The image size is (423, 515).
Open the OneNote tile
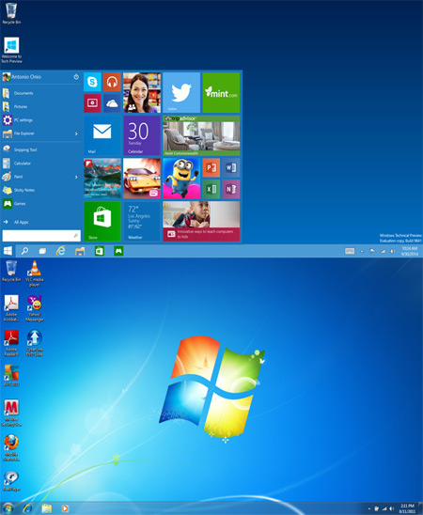click(231, 189)
